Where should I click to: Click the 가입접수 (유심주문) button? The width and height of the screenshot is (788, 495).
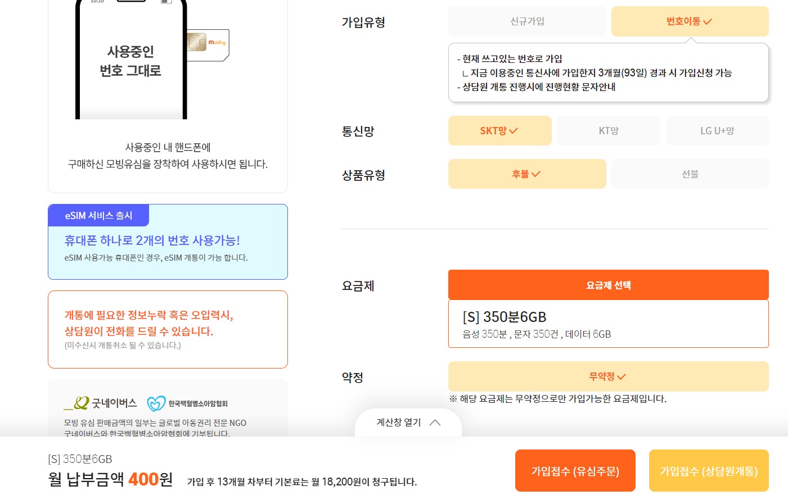pyautogui.click(x=575, y=470)
